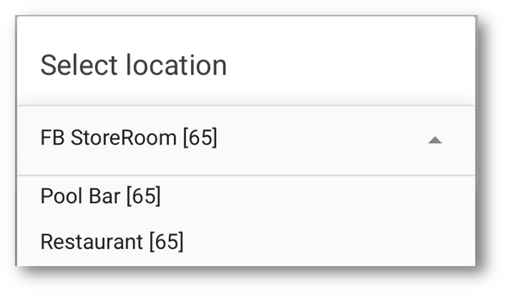Screen dimensions: 508x296
Task: Keep FB StoreRoom [65] as selected location
Action: click(x=129, y=138)
